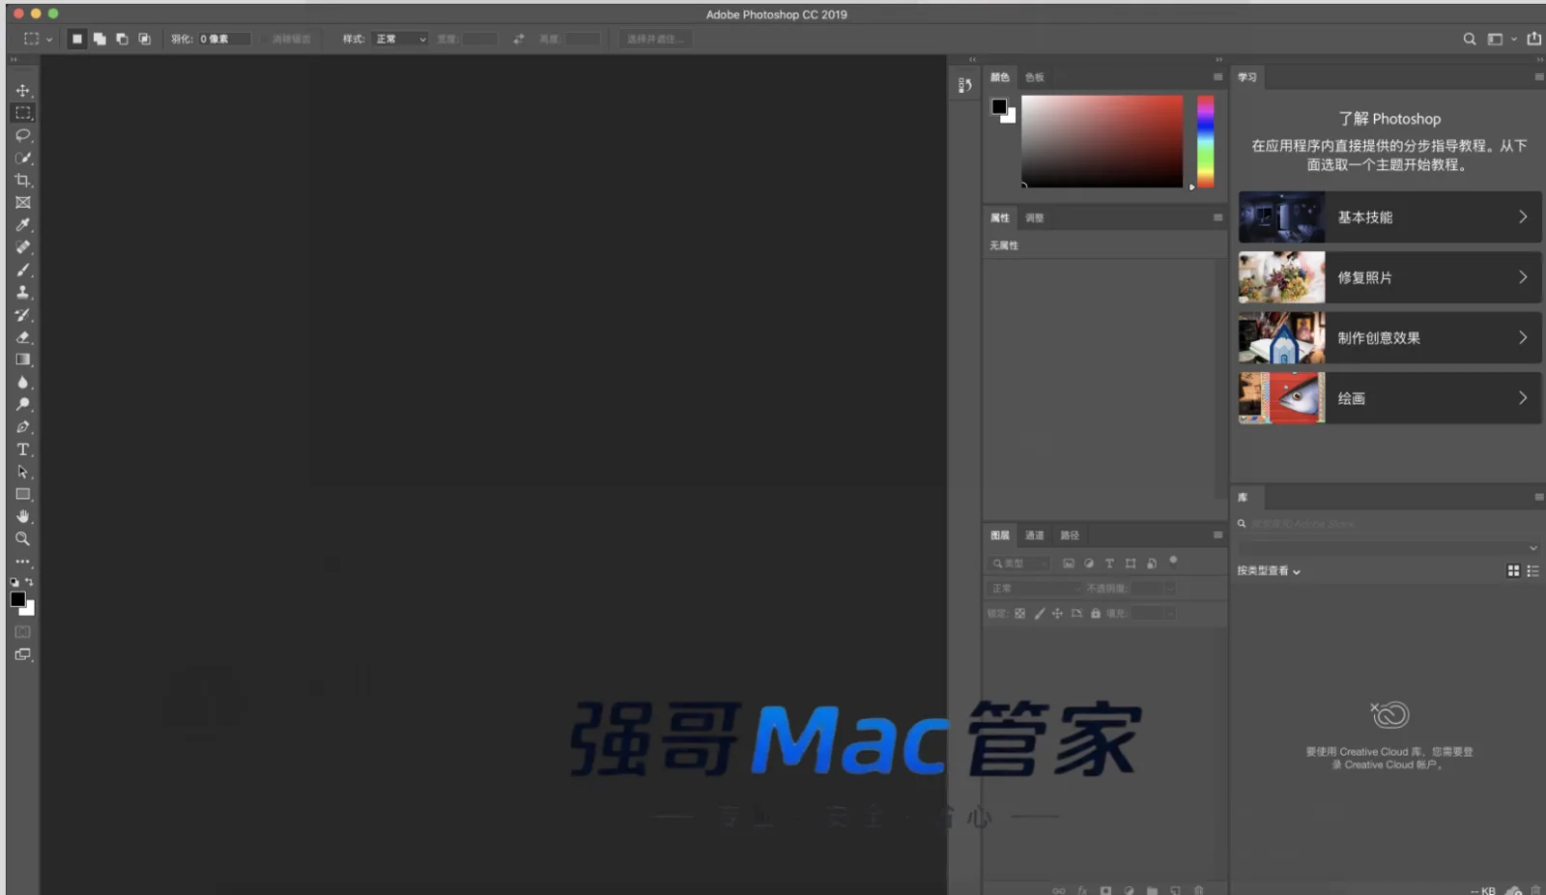Select the Pen tool
This screenshot has width=1546, height=895.
(23, 427)
